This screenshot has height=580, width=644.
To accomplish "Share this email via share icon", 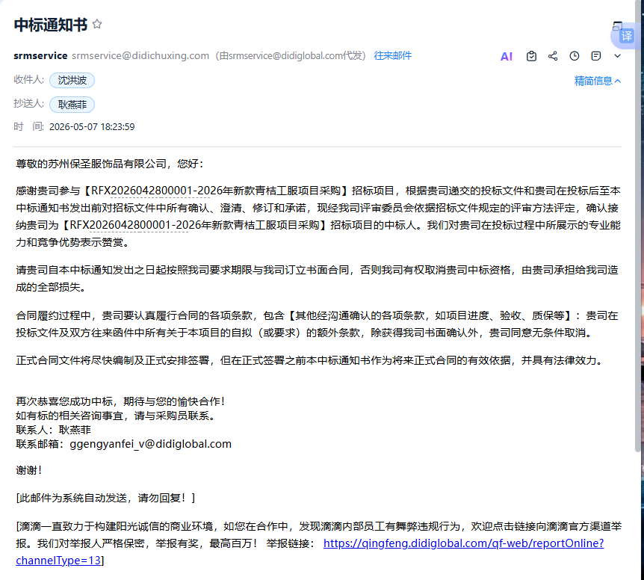I will tap(553, 56).
